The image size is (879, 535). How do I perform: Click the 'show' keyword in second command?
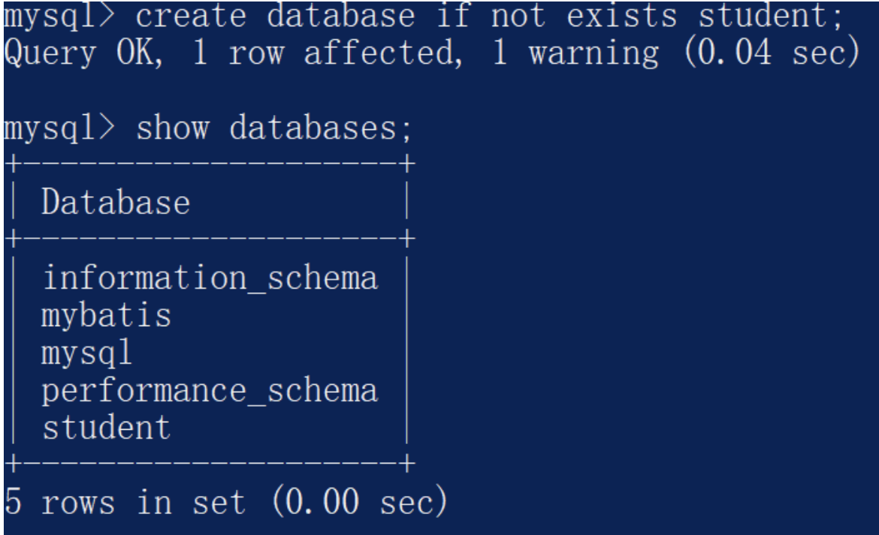tap(172, 128)
